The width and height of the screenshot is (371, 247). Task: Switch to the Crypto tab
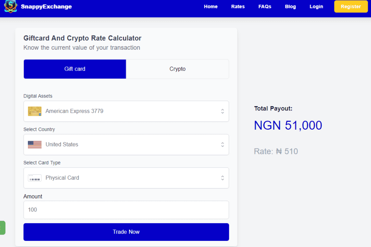(178, 69)
